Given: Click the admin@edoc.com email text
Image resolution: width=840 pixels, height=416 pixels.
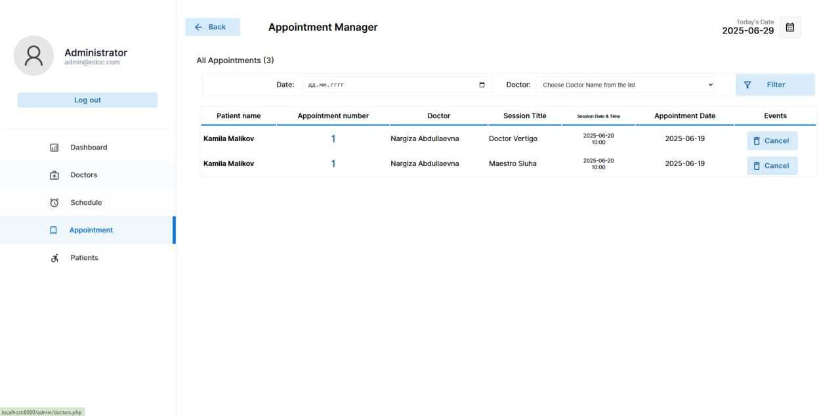Looking at the screenshot, I should coord(92,62).
